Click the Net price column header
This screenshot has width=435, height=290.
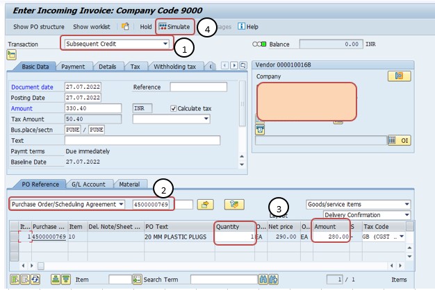pyautogui.click(x=284, y=227)
